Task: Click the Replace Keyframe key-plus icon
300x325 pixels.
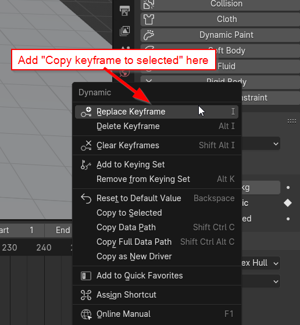Action: (86, 112)
